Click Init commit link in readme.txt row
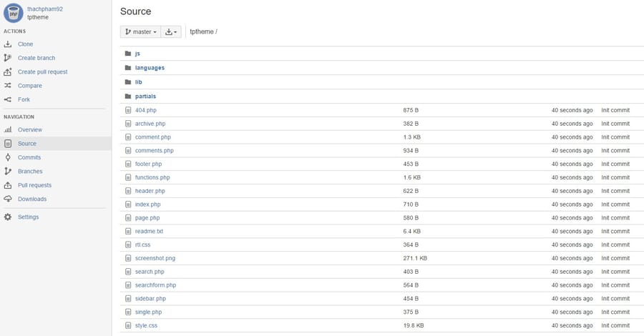Viewport: 644px width, 336px height. point(615,232)
